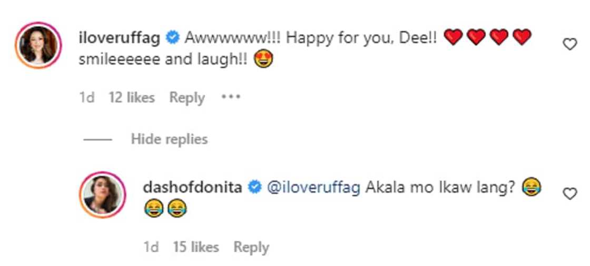Like the dashofdonita reply with heart icon

[570, 194]
